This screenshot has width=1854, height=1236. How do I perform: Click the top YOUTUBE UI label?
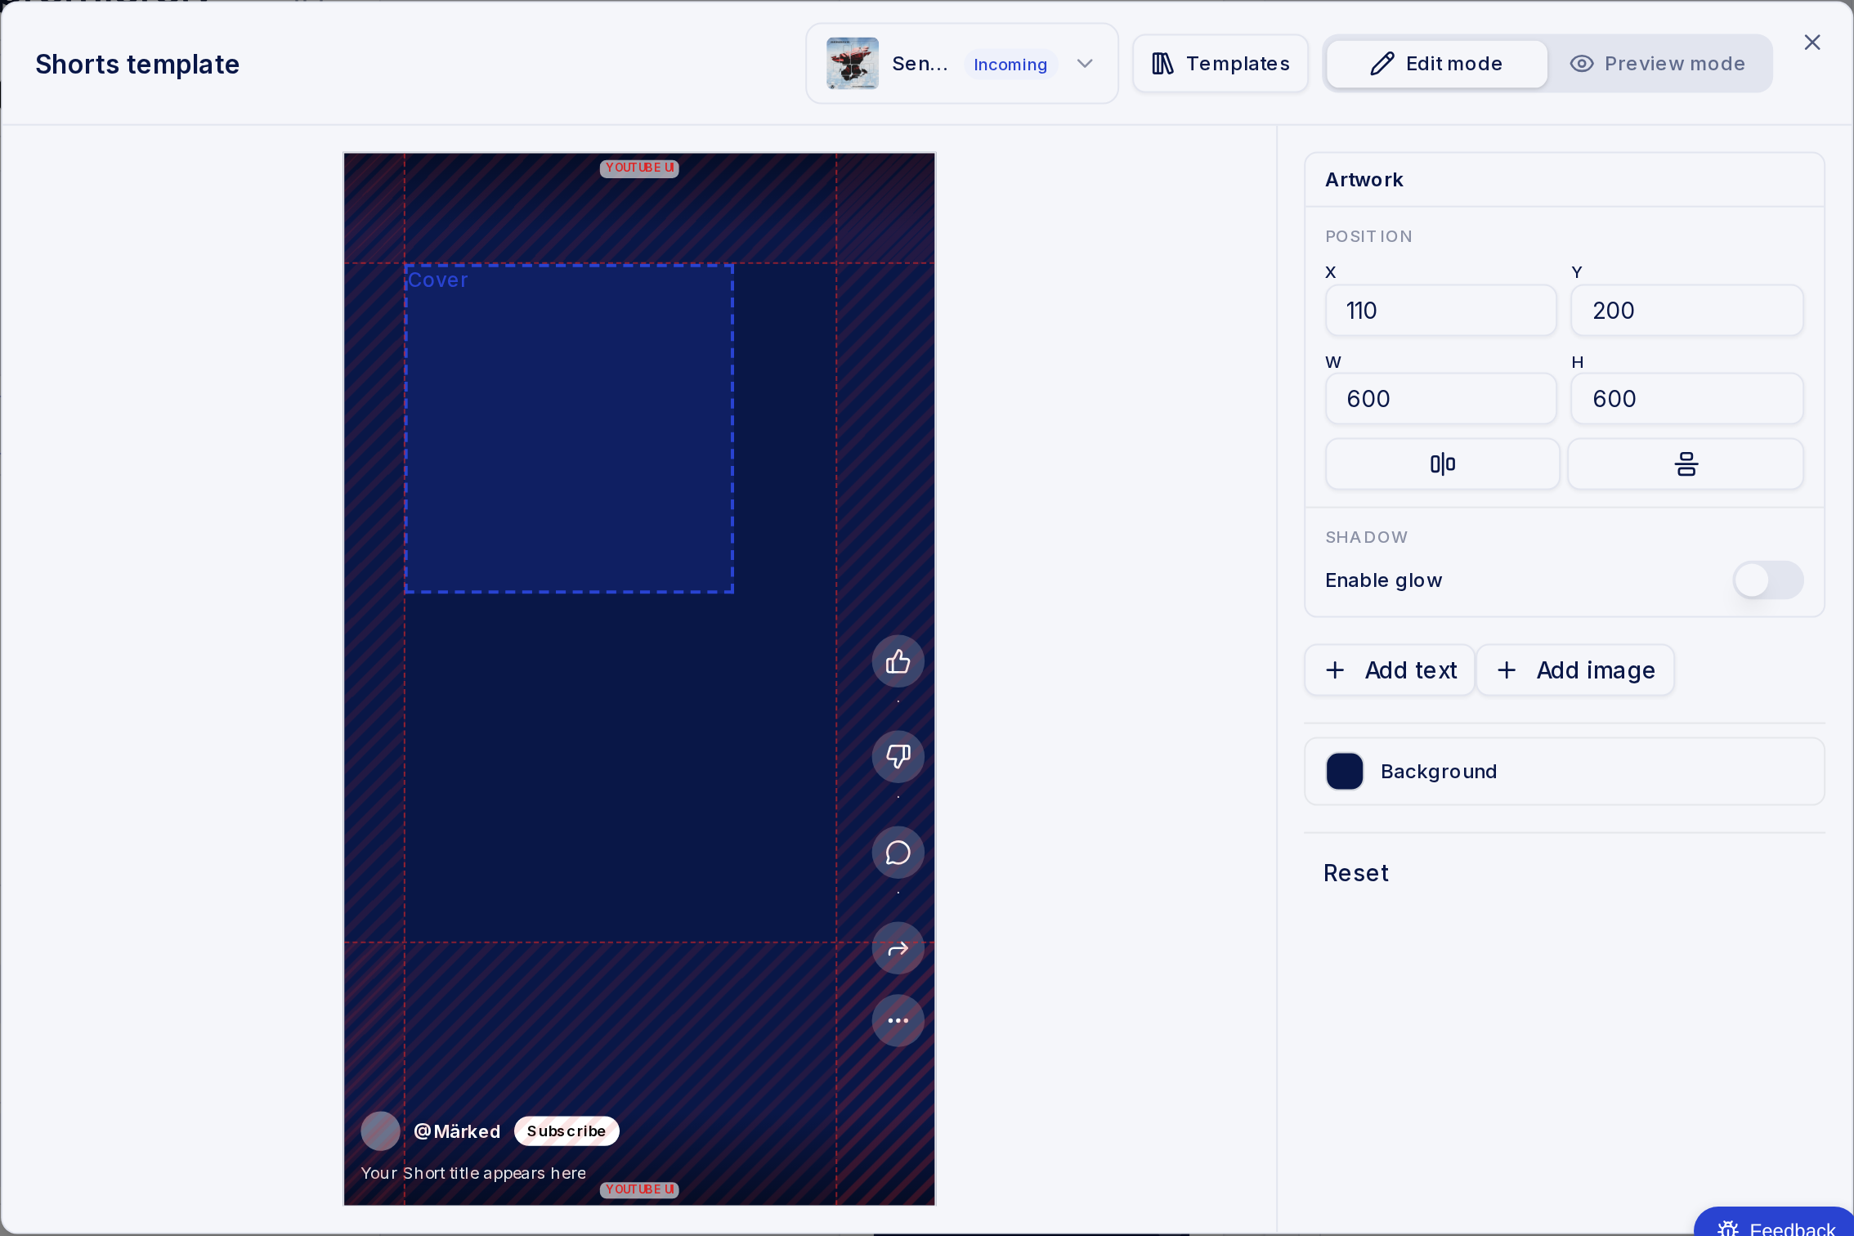(x=639, y=168)
